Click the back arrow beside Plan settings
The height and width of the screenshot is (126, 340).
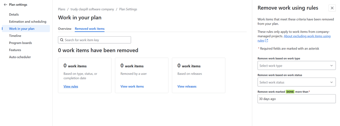point(5,4)
